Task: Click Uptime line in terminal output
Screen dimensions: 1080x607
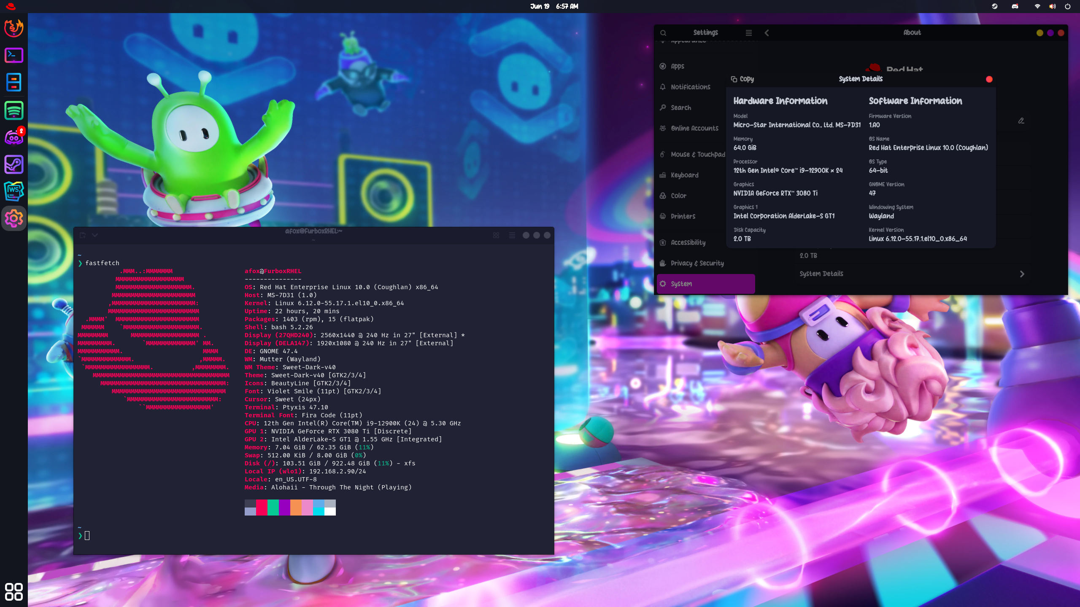Action: [292, 311]
